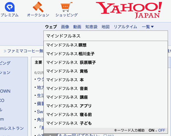
Task: Choose suggestion マインドフルネス 資格
Action: point(67,71)
